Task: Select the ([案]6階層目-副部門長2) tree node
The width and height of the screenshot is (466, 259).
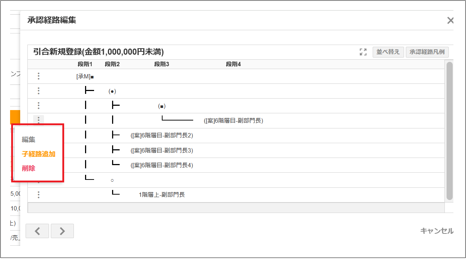Action: click(162, 136)
